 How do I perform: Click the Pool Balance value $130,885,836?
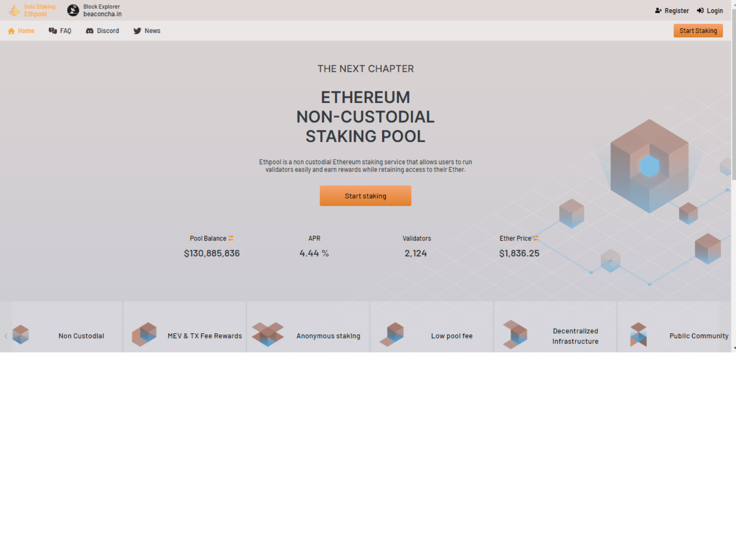pyautogui.click(x=212, y=253)
